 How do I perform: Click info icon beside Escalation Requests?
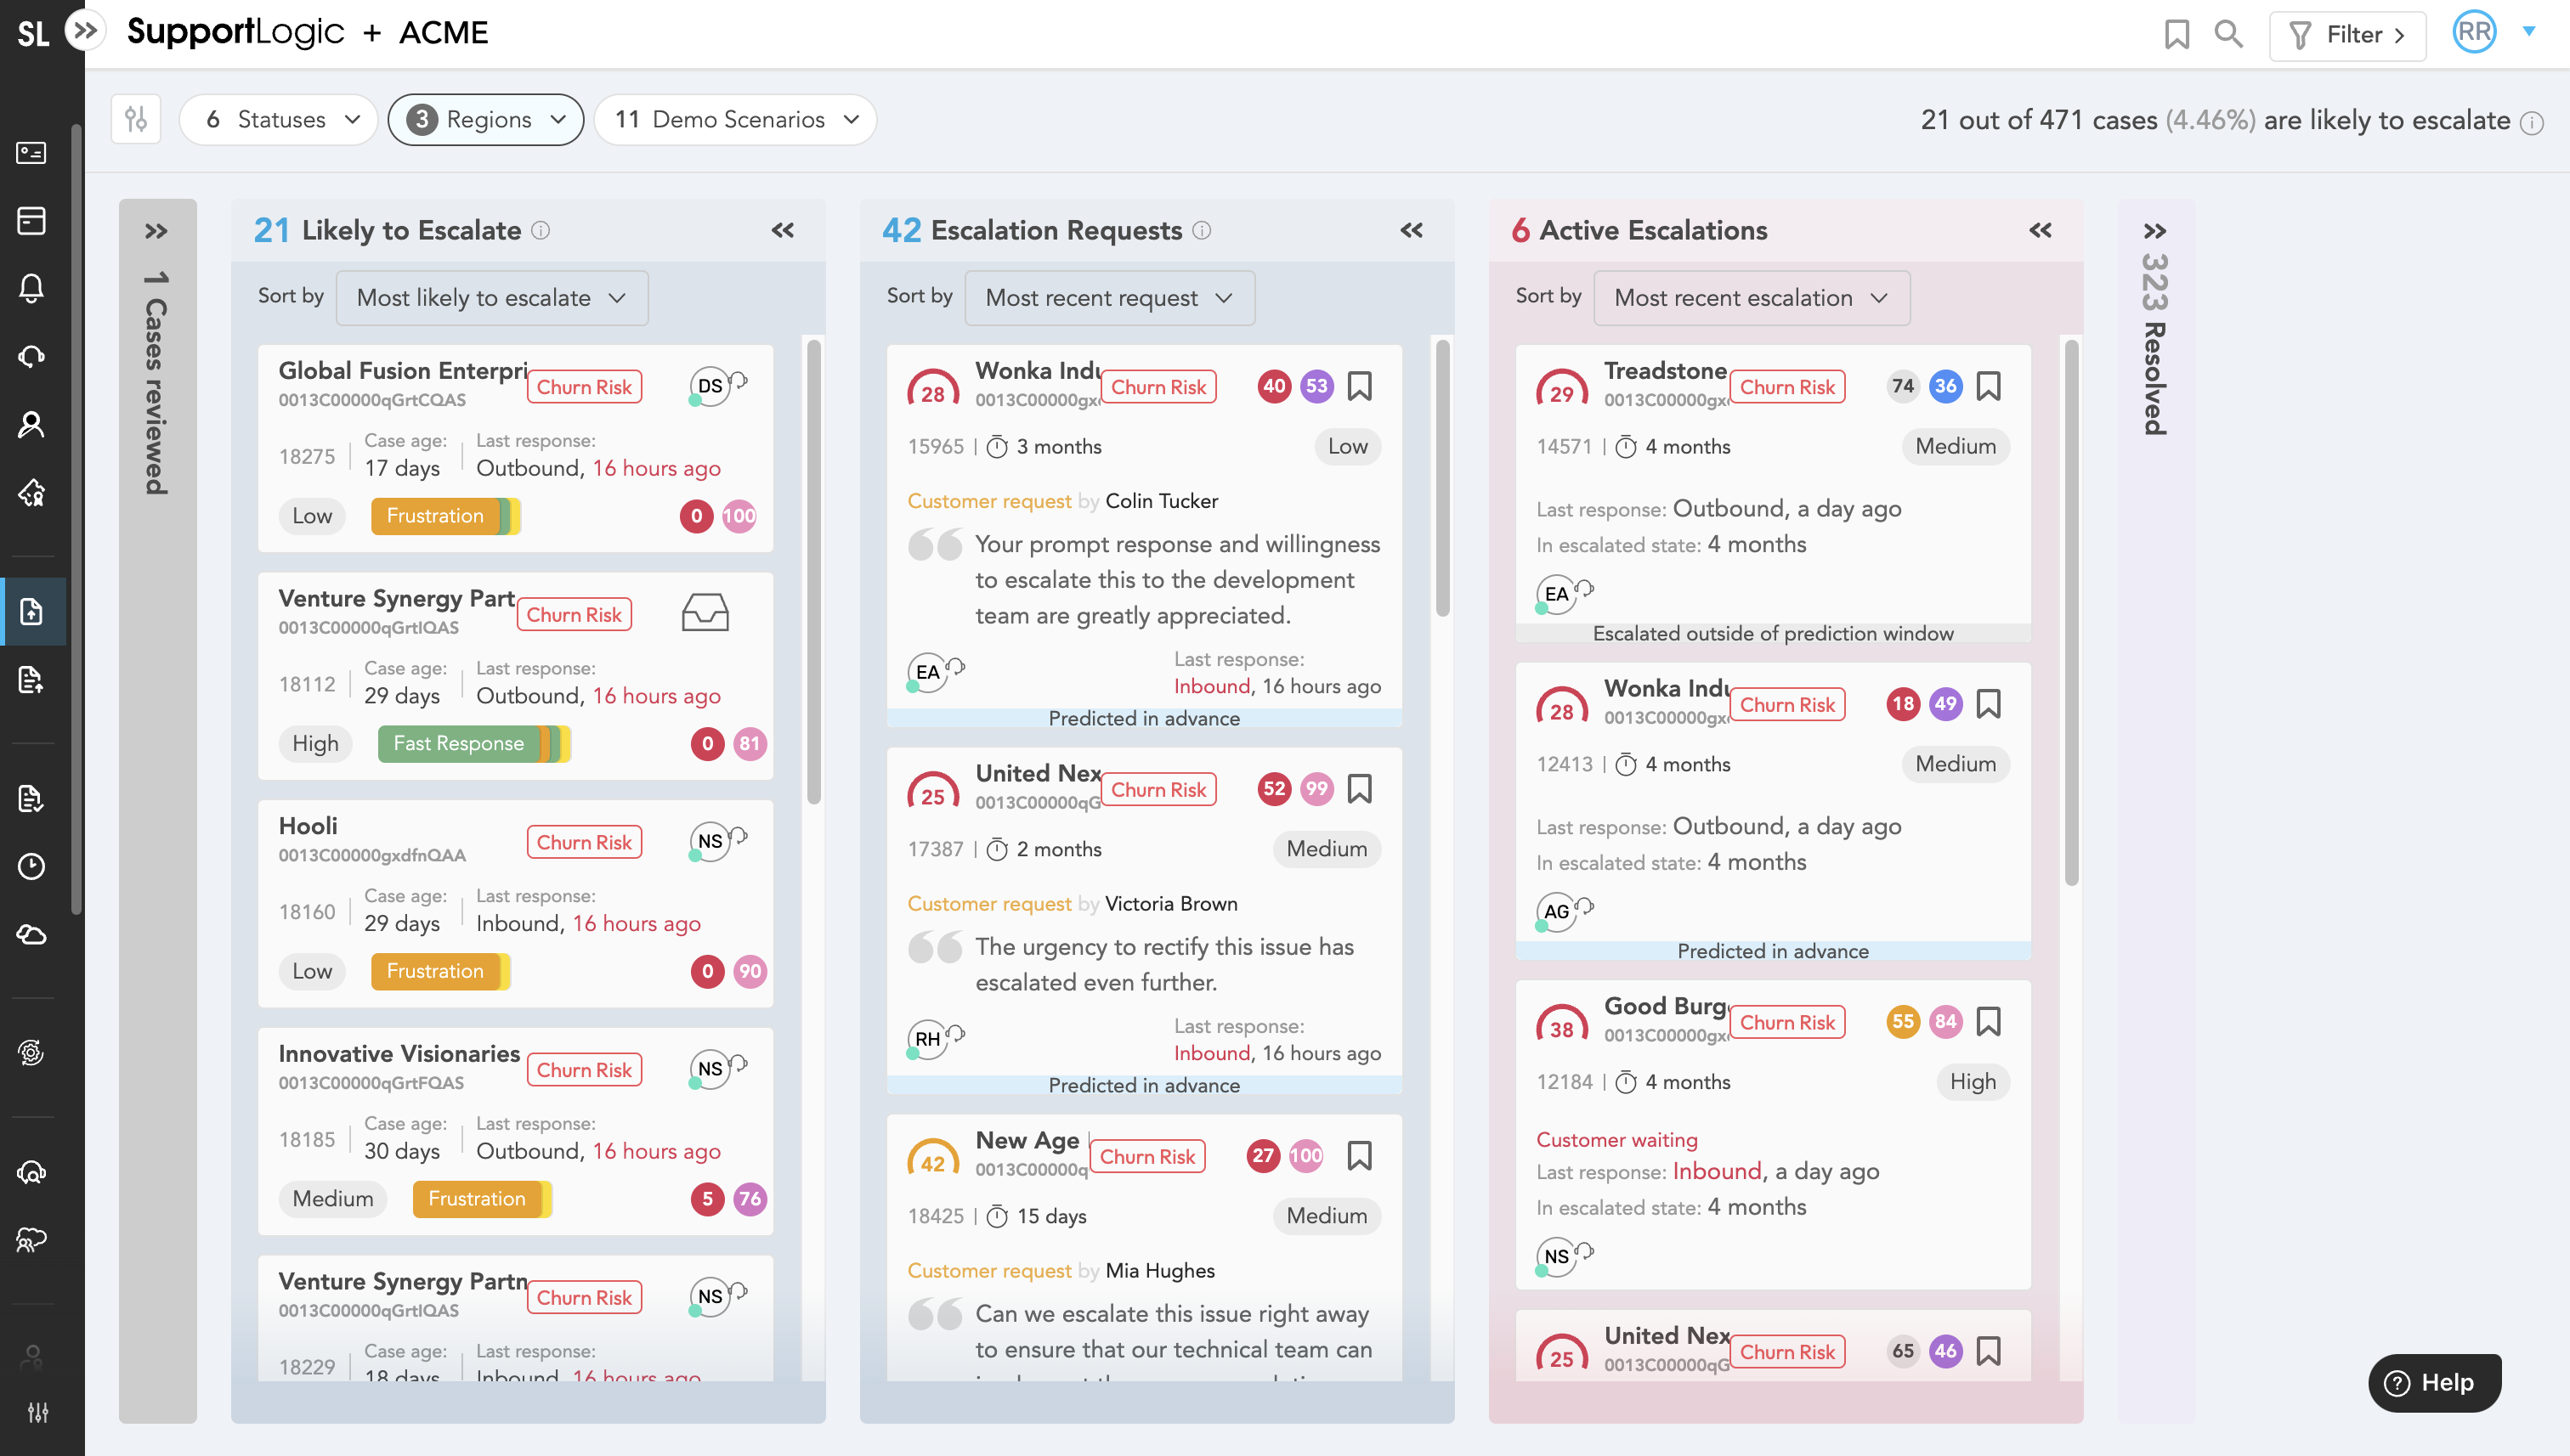coord(1203,231)
